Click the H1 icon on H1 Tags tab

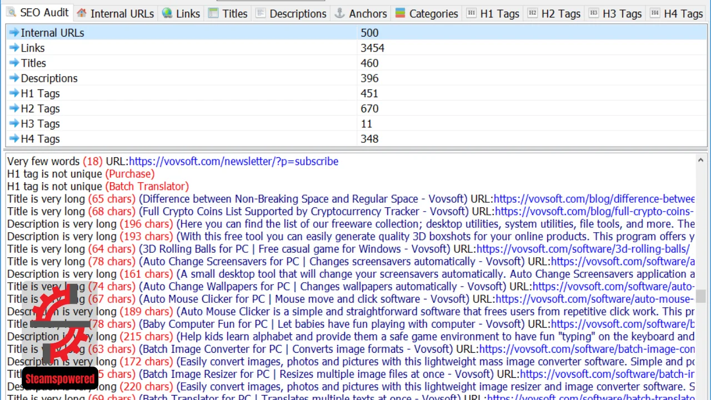coord(471,13)
